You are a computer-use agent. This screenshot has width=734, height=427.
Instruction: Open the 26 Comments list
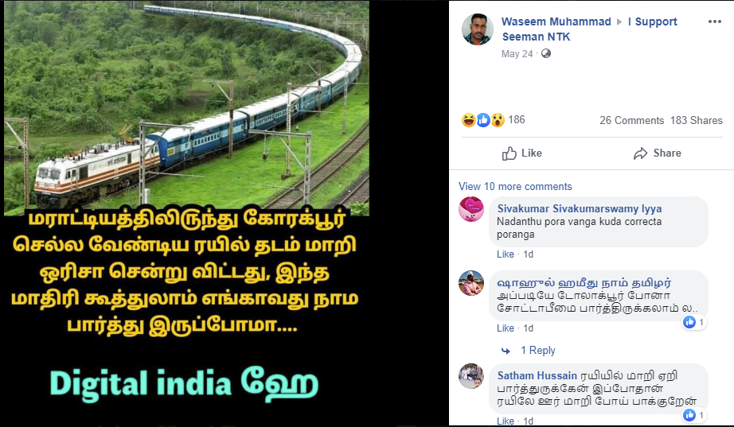pos(631,121)
